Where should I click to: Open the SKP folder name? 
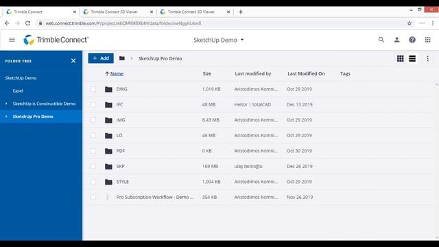pos(121,166)
